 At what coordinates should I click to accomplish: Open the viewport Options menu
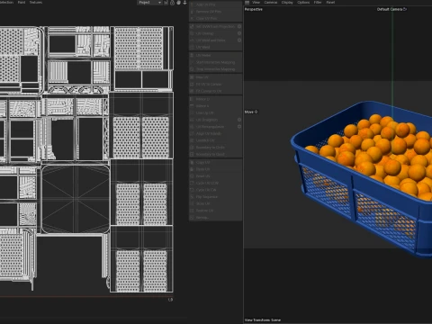point(303,3)
